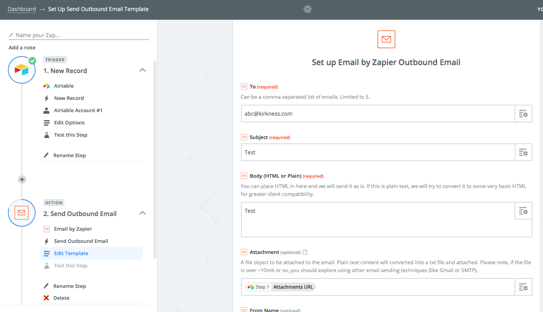This screenshot has width=543, height=312.
Task: Add a step with the plus button
Action: [x=22, y=179]
